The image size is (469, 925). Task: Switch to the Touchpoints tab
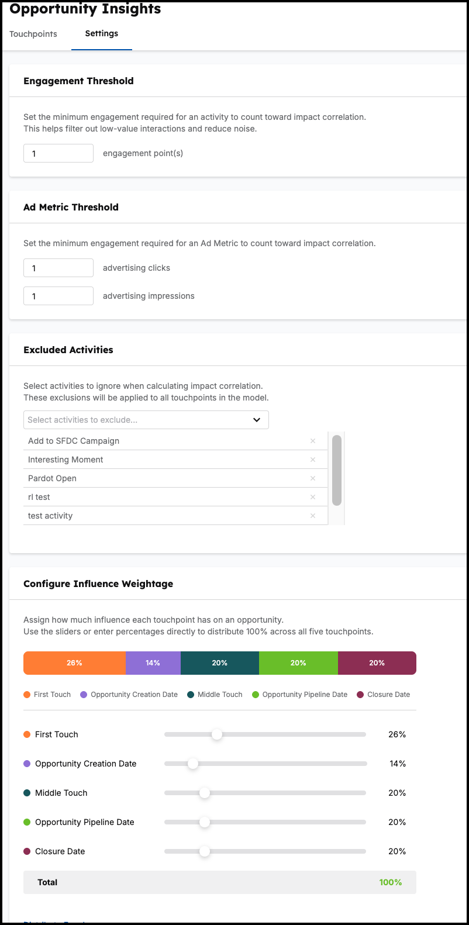point(33,34)
